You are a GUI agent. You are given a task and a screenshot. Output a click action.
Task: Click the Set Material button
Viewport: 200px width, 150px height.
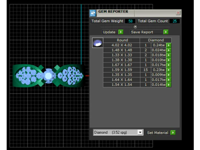pyautogui.click(x=157, y=132)
